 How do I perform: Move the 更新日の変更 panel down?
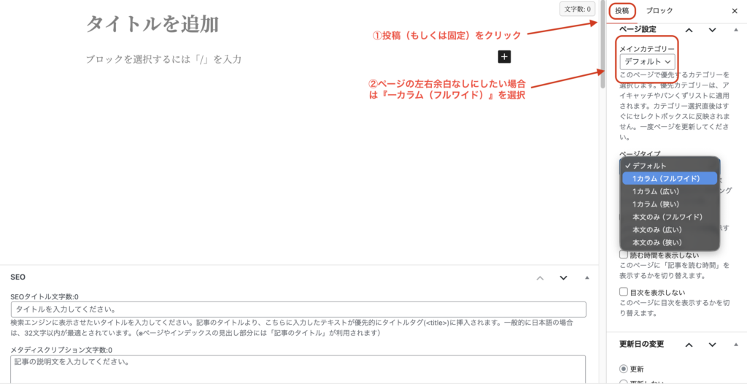tap(713, 345)
